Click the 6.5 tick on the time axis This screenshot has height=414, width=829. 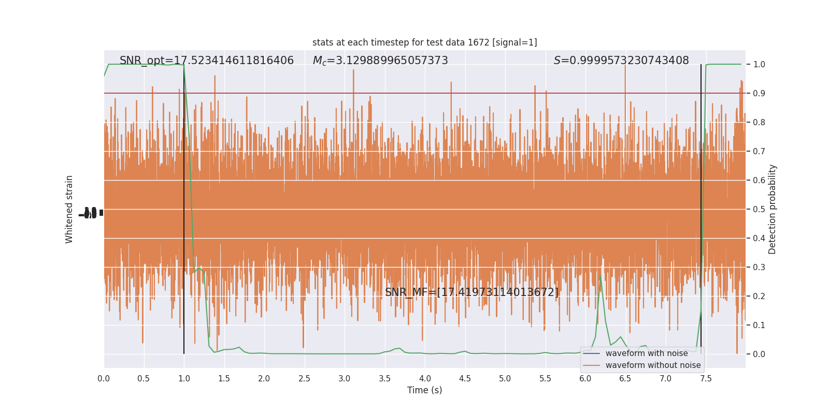625,378
